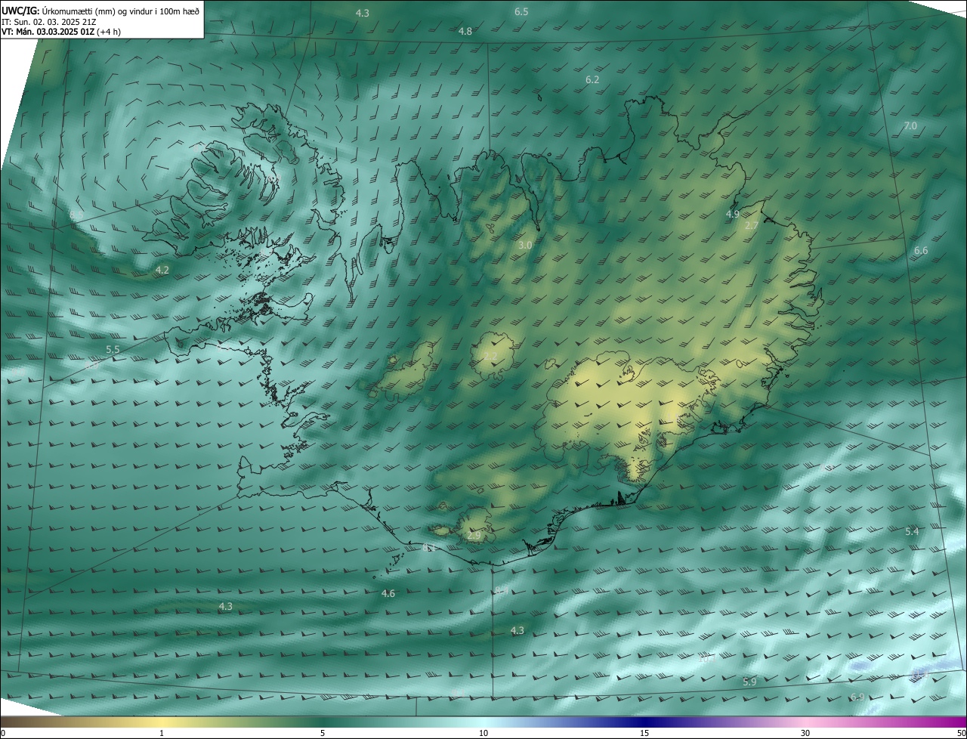Click the 1 tick label on the color scale

coord(162,733)
